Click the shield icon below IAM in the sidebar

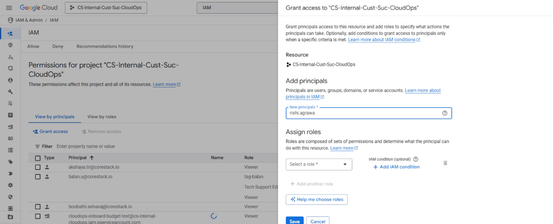tap(10, 45)
